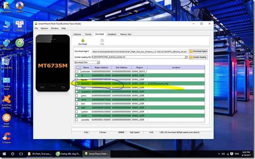Check the userdata partition checkbox

(77, 120)
